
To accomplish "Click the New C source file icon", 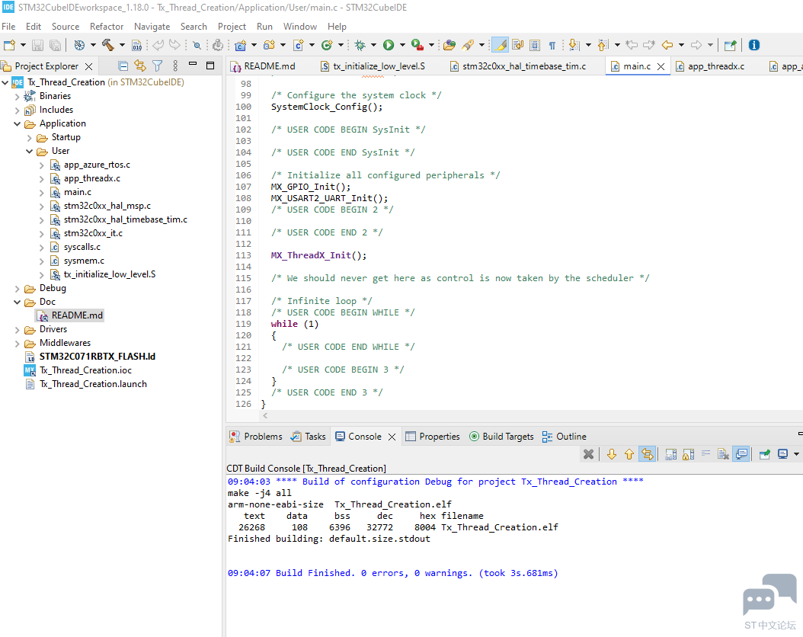I will [x=299, y=45].
